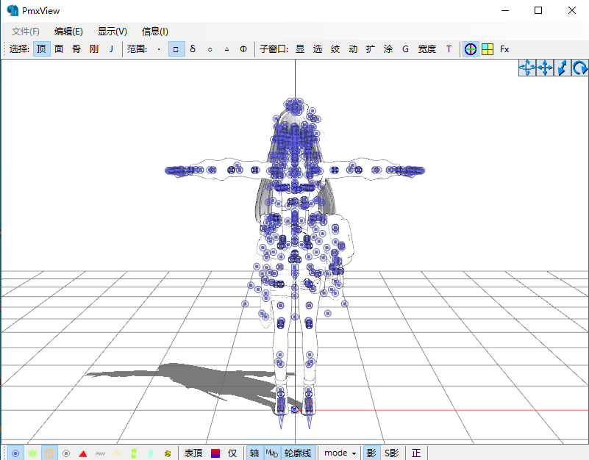The height and width of the screenshot is (460, 589).
Task: Open the mode dropdown at bottom
Action: 339,453
